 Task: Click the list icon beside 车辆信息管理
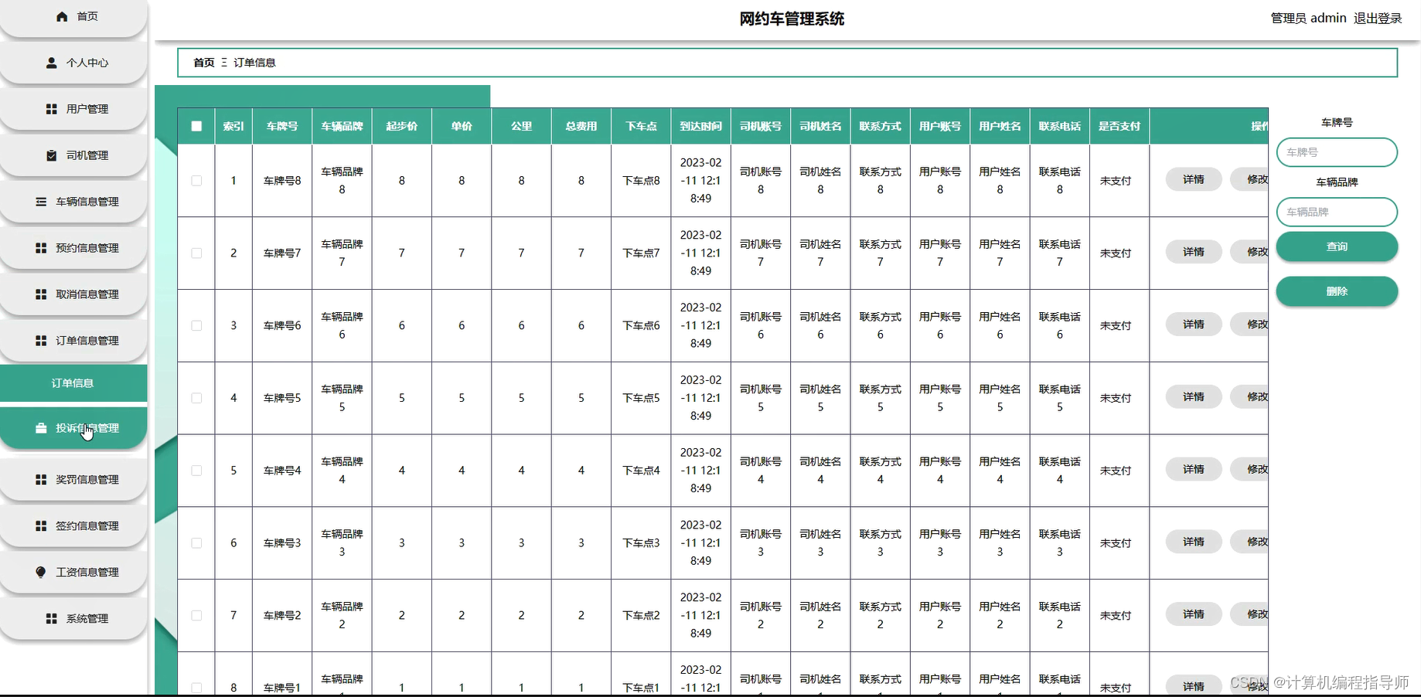(x=41, y=202)
